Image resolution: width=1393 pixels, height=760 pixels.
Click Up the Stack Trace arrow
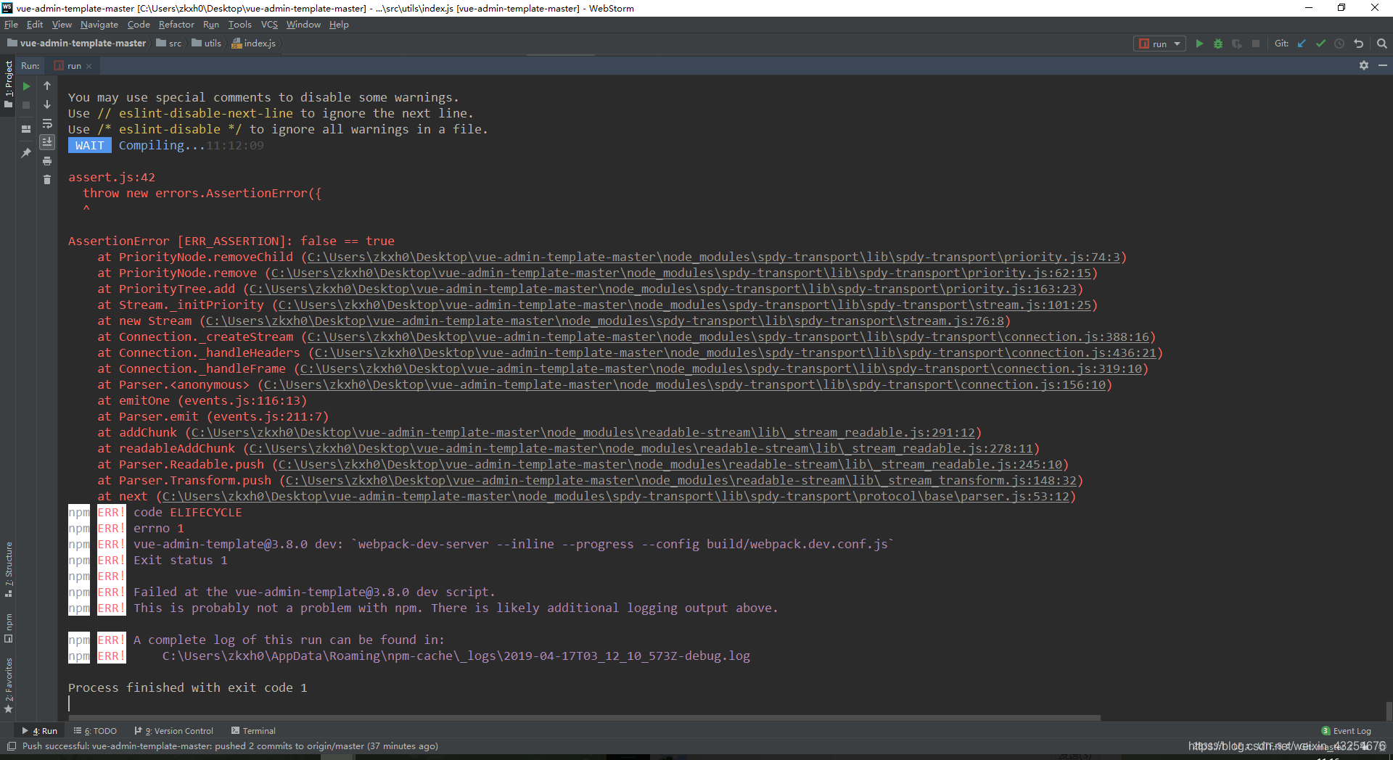[47, 86]
